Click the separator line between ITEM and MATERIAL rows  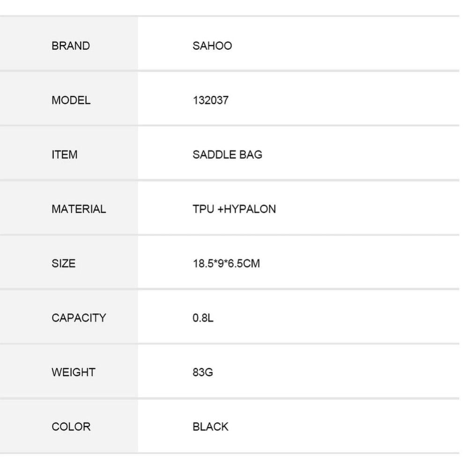point(230,180)
